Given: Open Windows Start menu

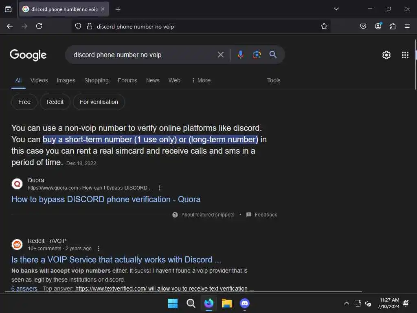Looking at the screenshot, I should tap(173, 303).
